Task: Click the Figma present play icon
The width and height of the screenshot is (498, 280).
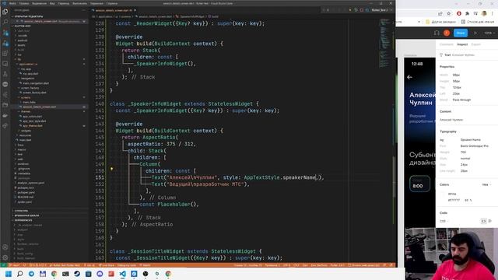Action: (x=475, y=33)
